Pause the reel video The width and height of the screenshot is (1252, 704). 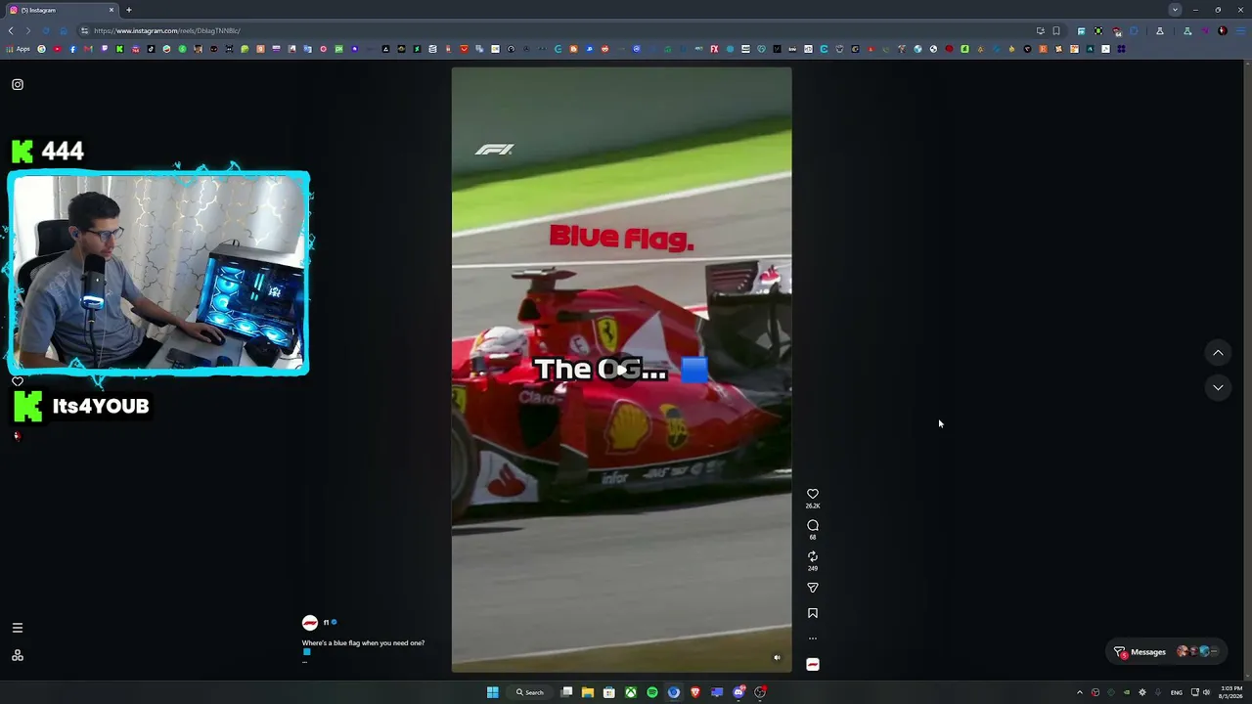tap(621, 370)
